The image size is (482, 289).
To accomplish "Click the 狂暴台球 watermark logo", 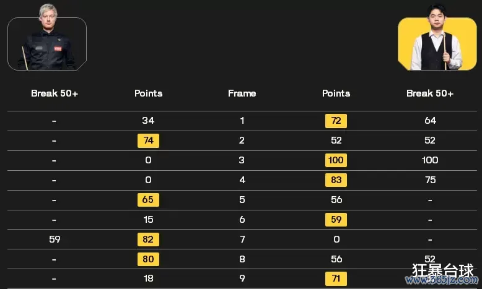I will point(442,270).
